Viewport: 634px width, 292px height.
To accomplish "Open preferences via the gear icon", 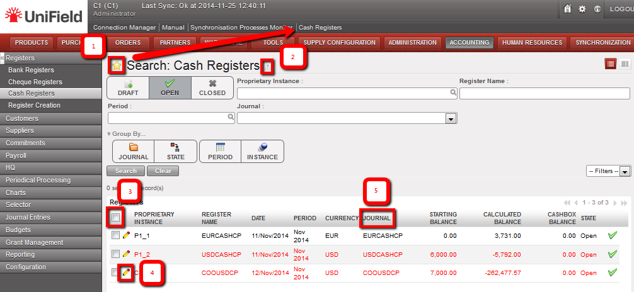I will tap(582, 9).
